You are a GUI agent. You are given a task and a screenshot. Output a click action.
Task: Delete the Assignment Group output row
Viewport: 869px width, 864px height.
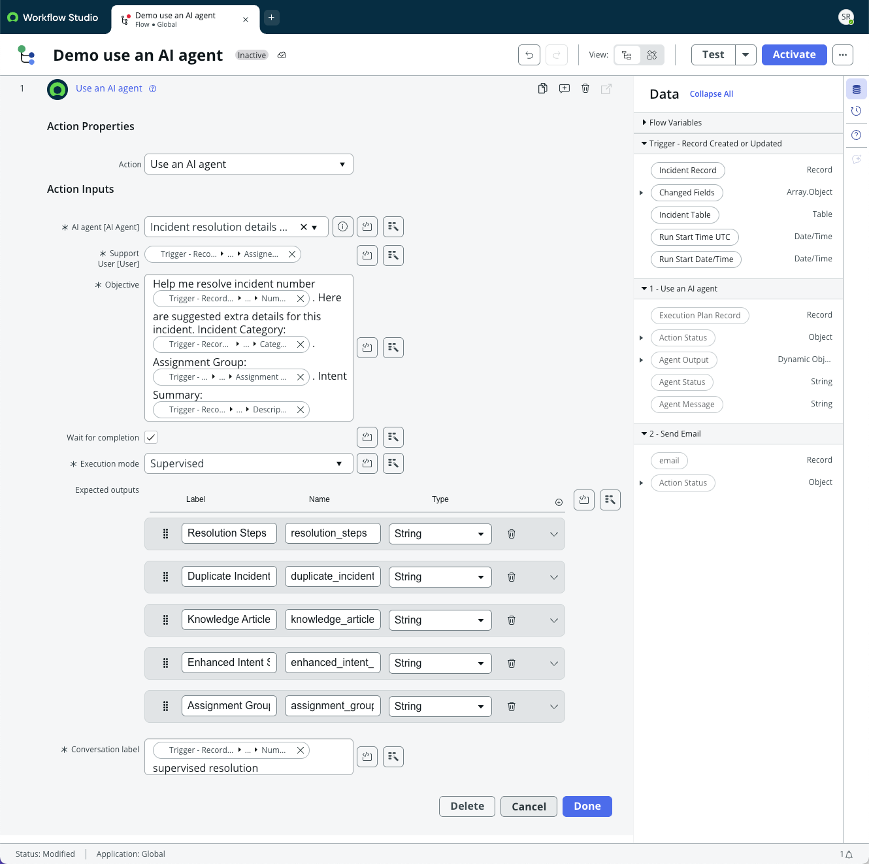(x=512, y=706)
